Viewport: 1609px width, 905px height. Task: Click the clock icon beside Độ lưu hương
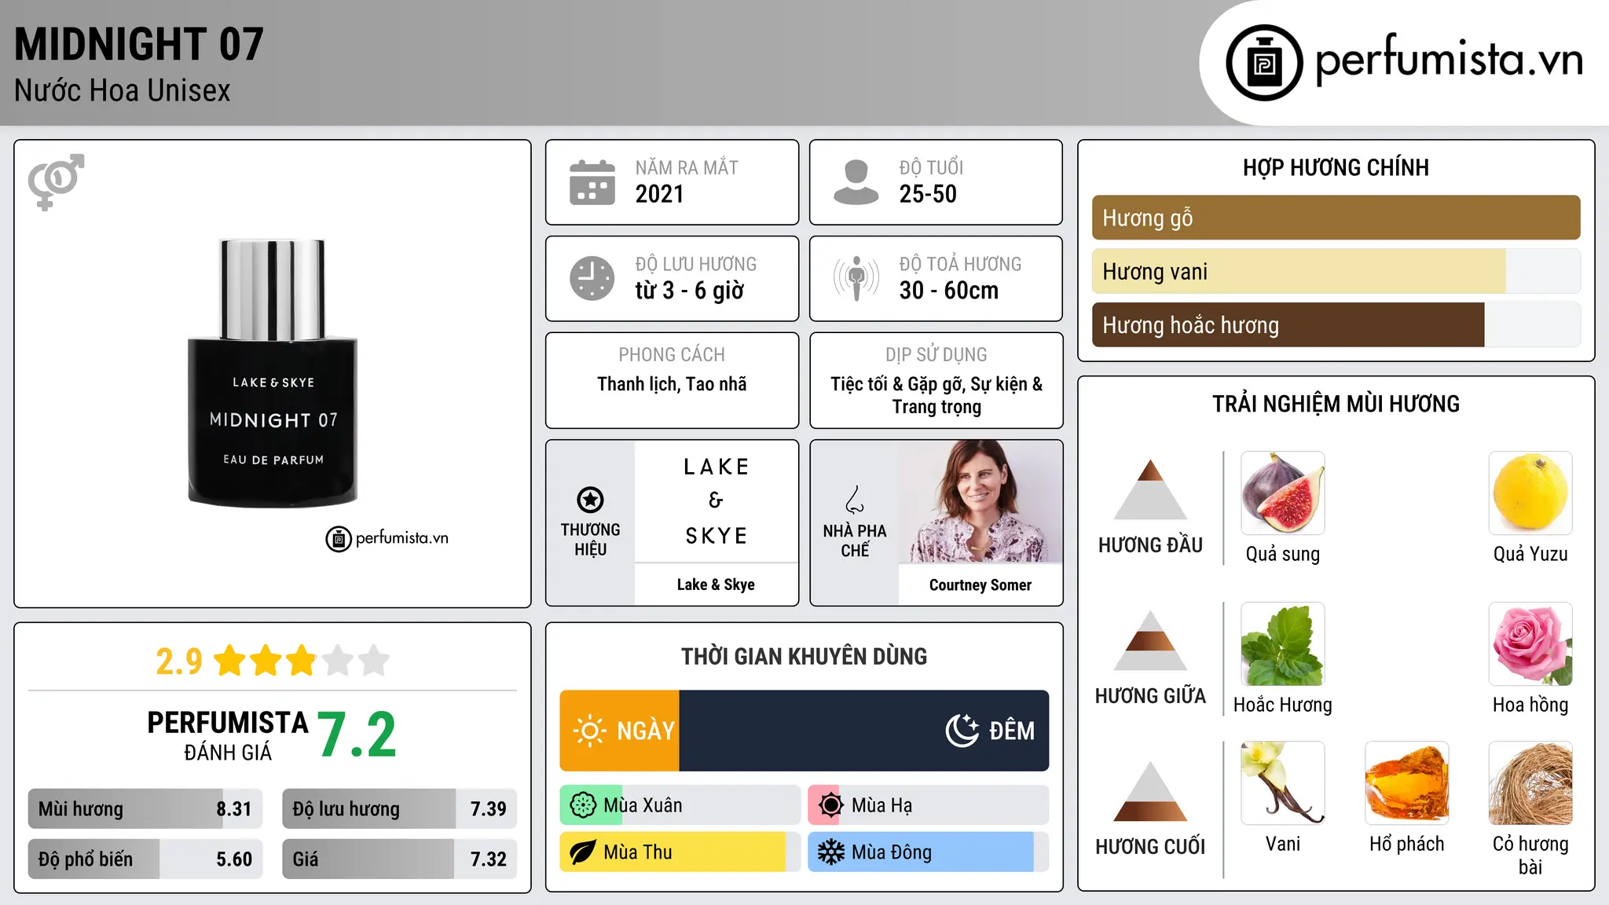click(592, 278)
